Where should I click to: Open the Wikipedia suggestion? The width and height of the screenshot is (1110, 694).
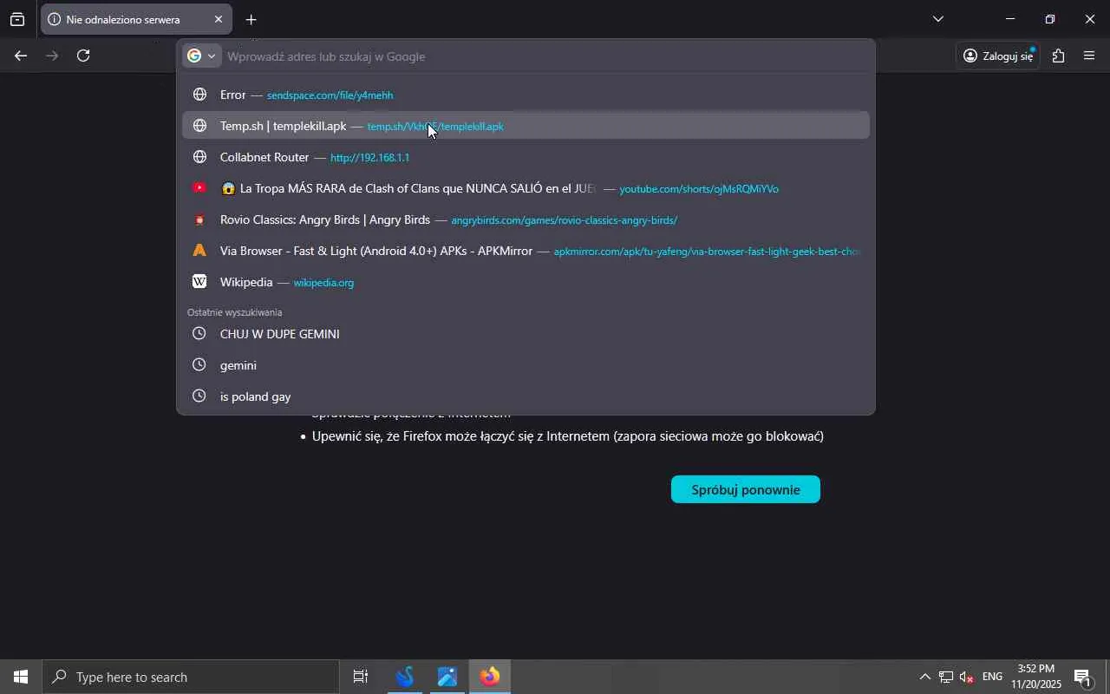[x=526, y=282]
